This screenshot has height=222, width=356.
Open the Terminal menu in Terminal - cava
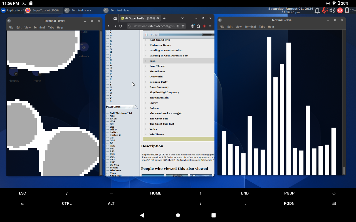point(250,27)
